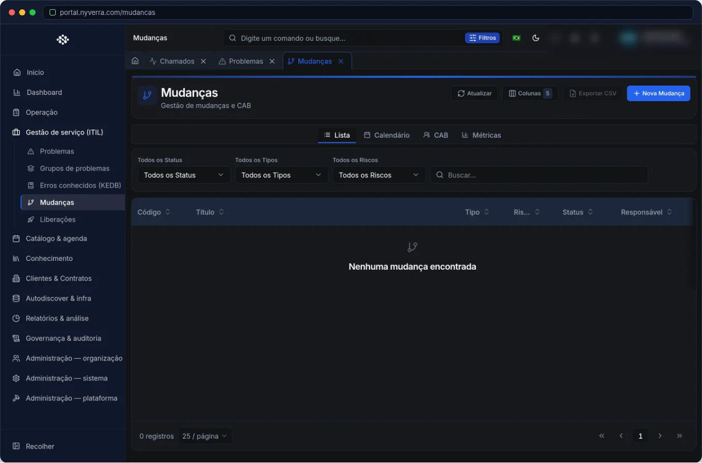
Task: Click the Buscar search field
Action: [539, 175]
